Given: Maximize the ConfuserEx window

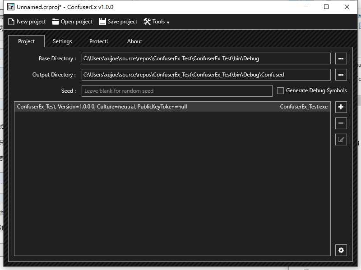Looking at the screenshot, I should [x=326, y=7].
